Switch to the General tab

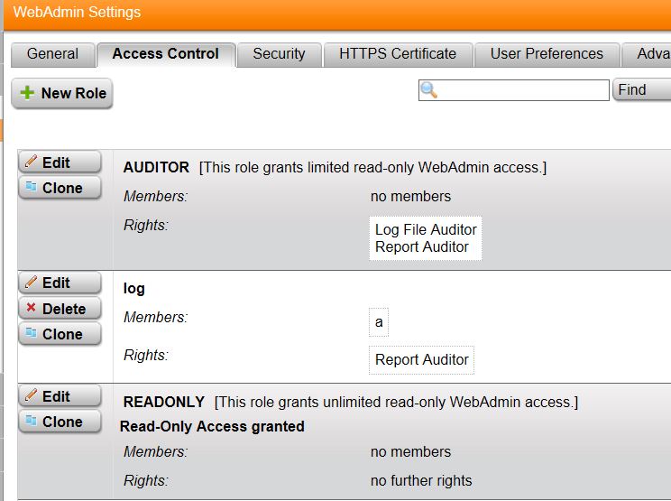click(52, 54)
